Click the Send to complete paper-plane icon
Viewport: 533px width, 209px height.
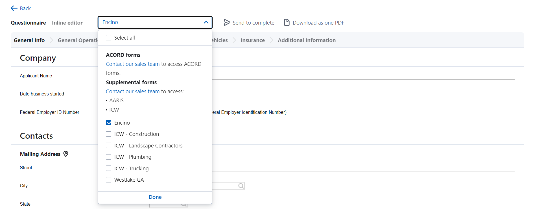click(227, 22)
